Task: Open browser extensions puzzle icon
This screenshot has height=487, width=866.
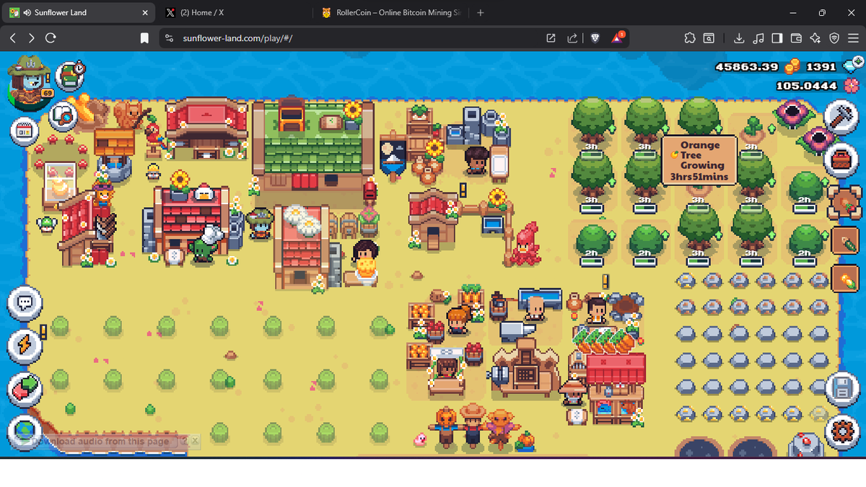Action: tap(689, 38)
